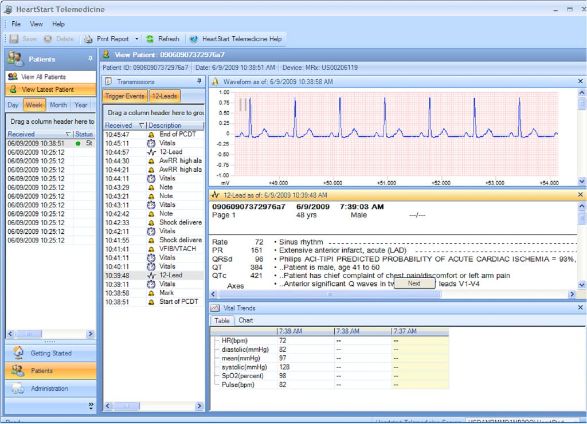This screenshot has width=587, height=424.
Task: Filter patients by Day
Action: click(x=13, y=105)
